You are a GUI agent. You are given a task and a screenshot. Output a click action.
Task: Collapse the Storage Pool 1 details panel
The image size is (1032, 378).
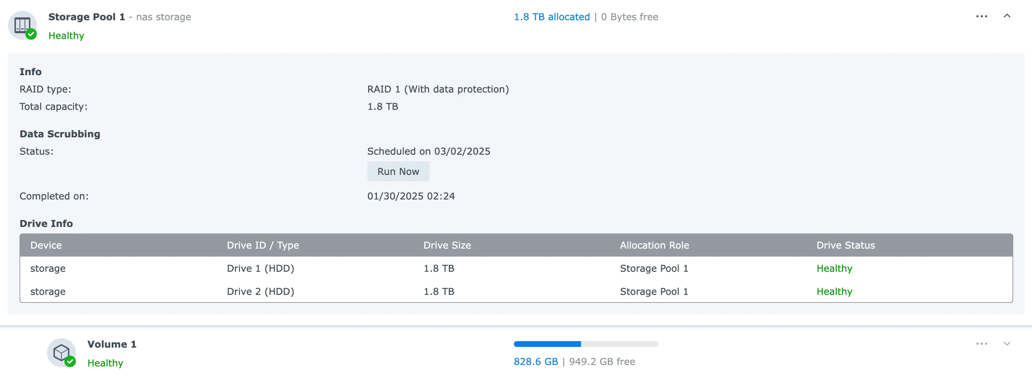[1007, 16]
